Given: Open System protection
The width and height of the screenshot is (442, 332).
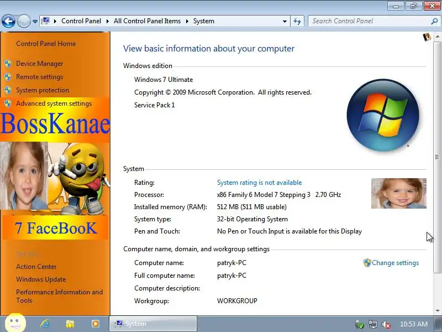Looking at the screenshot, I should coord(43,90).
